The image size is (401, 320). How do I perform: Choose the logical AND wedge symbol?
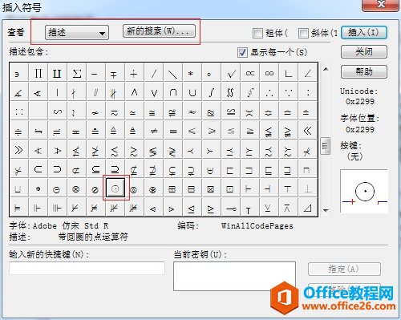pos(135,92)
